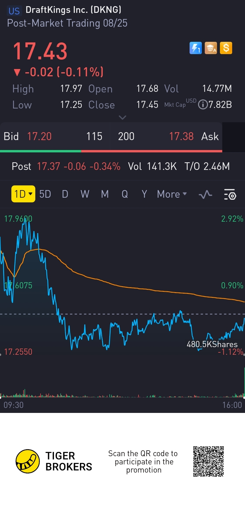This screenshot has width=245, height=510.
Task: Tap the 17.6075 chart axis label
Action: point(18,285)
